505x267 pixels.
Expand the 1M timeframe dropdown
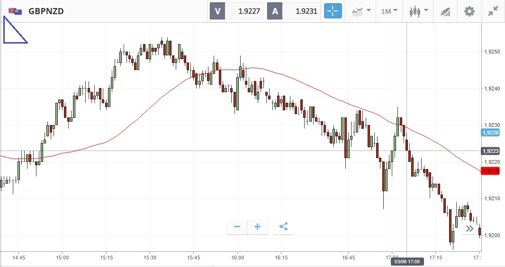[x=389, y=11]
